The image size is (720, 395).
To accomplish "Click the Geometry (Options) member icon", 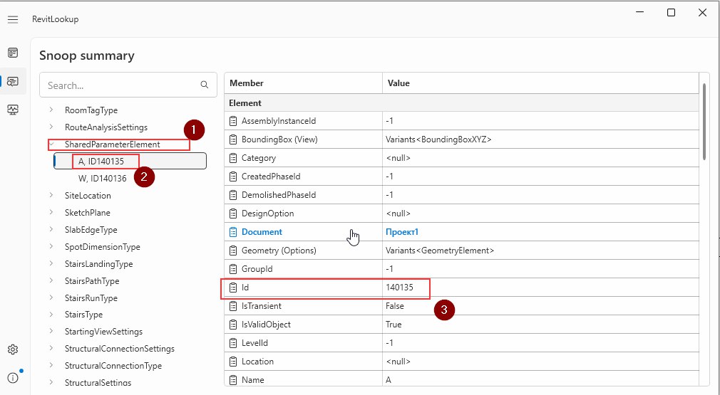I will coord(233,251).
